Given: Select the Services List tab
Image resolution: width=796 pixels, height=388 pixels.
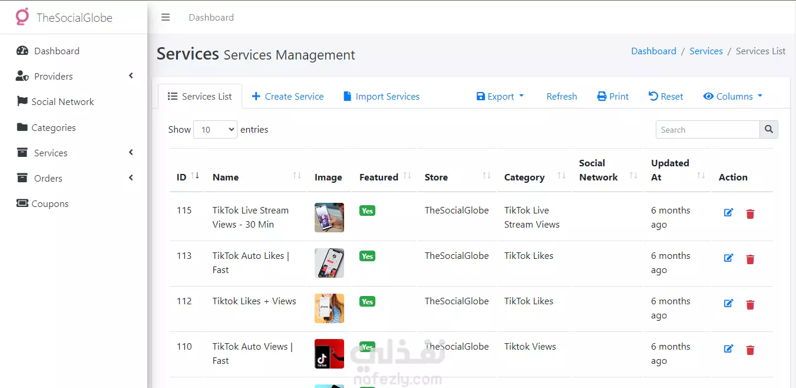Looking at the screenshot, I should coord(200,96).
